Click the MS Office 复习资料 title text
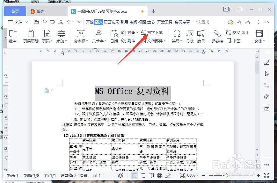 coord(132,91)
